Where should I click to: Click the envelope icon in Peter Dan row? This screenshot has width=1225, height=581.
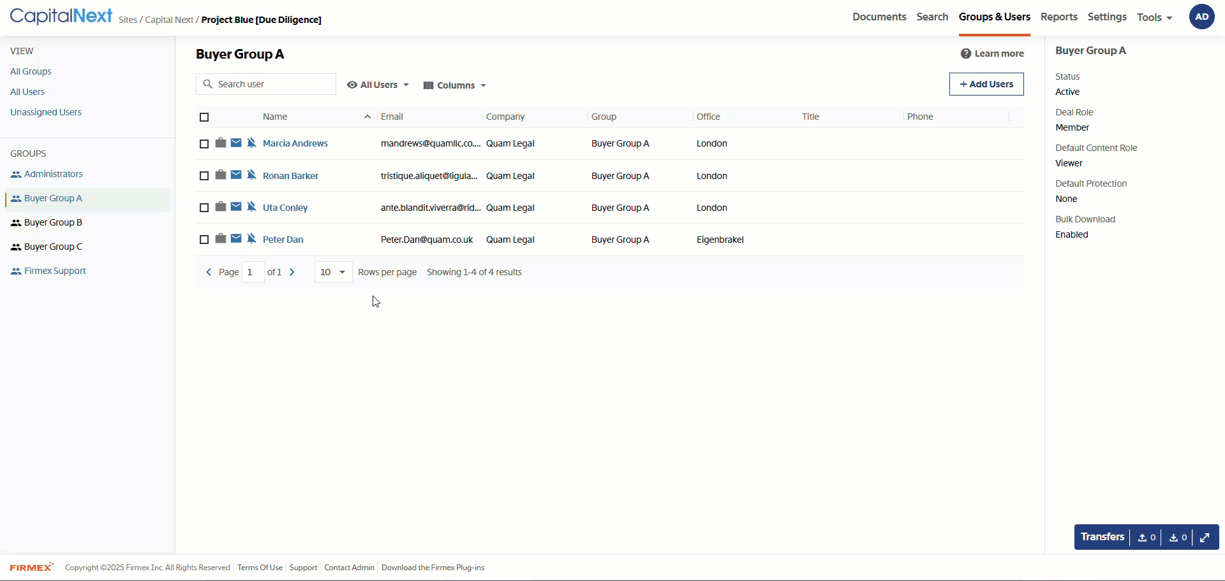tap(236, 238)
